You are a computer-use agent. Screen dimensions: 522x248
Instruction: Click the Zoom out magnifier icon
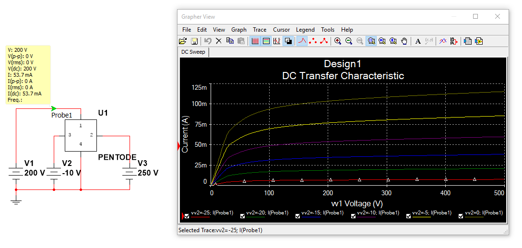pos(349,41)
